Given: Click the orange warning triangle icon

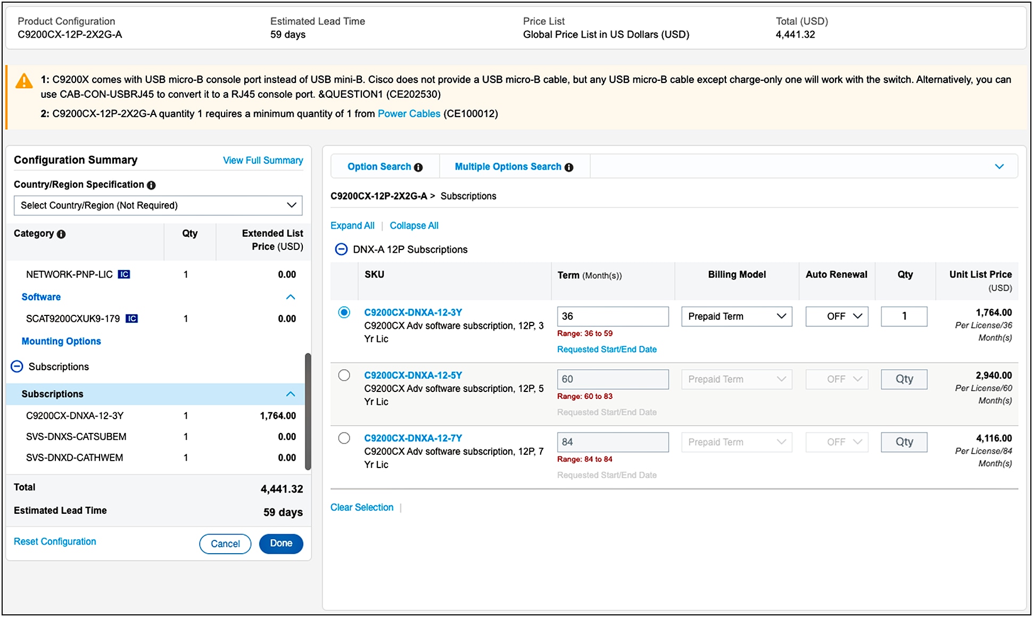Looking at the screenshot, I should pos(24,81).
